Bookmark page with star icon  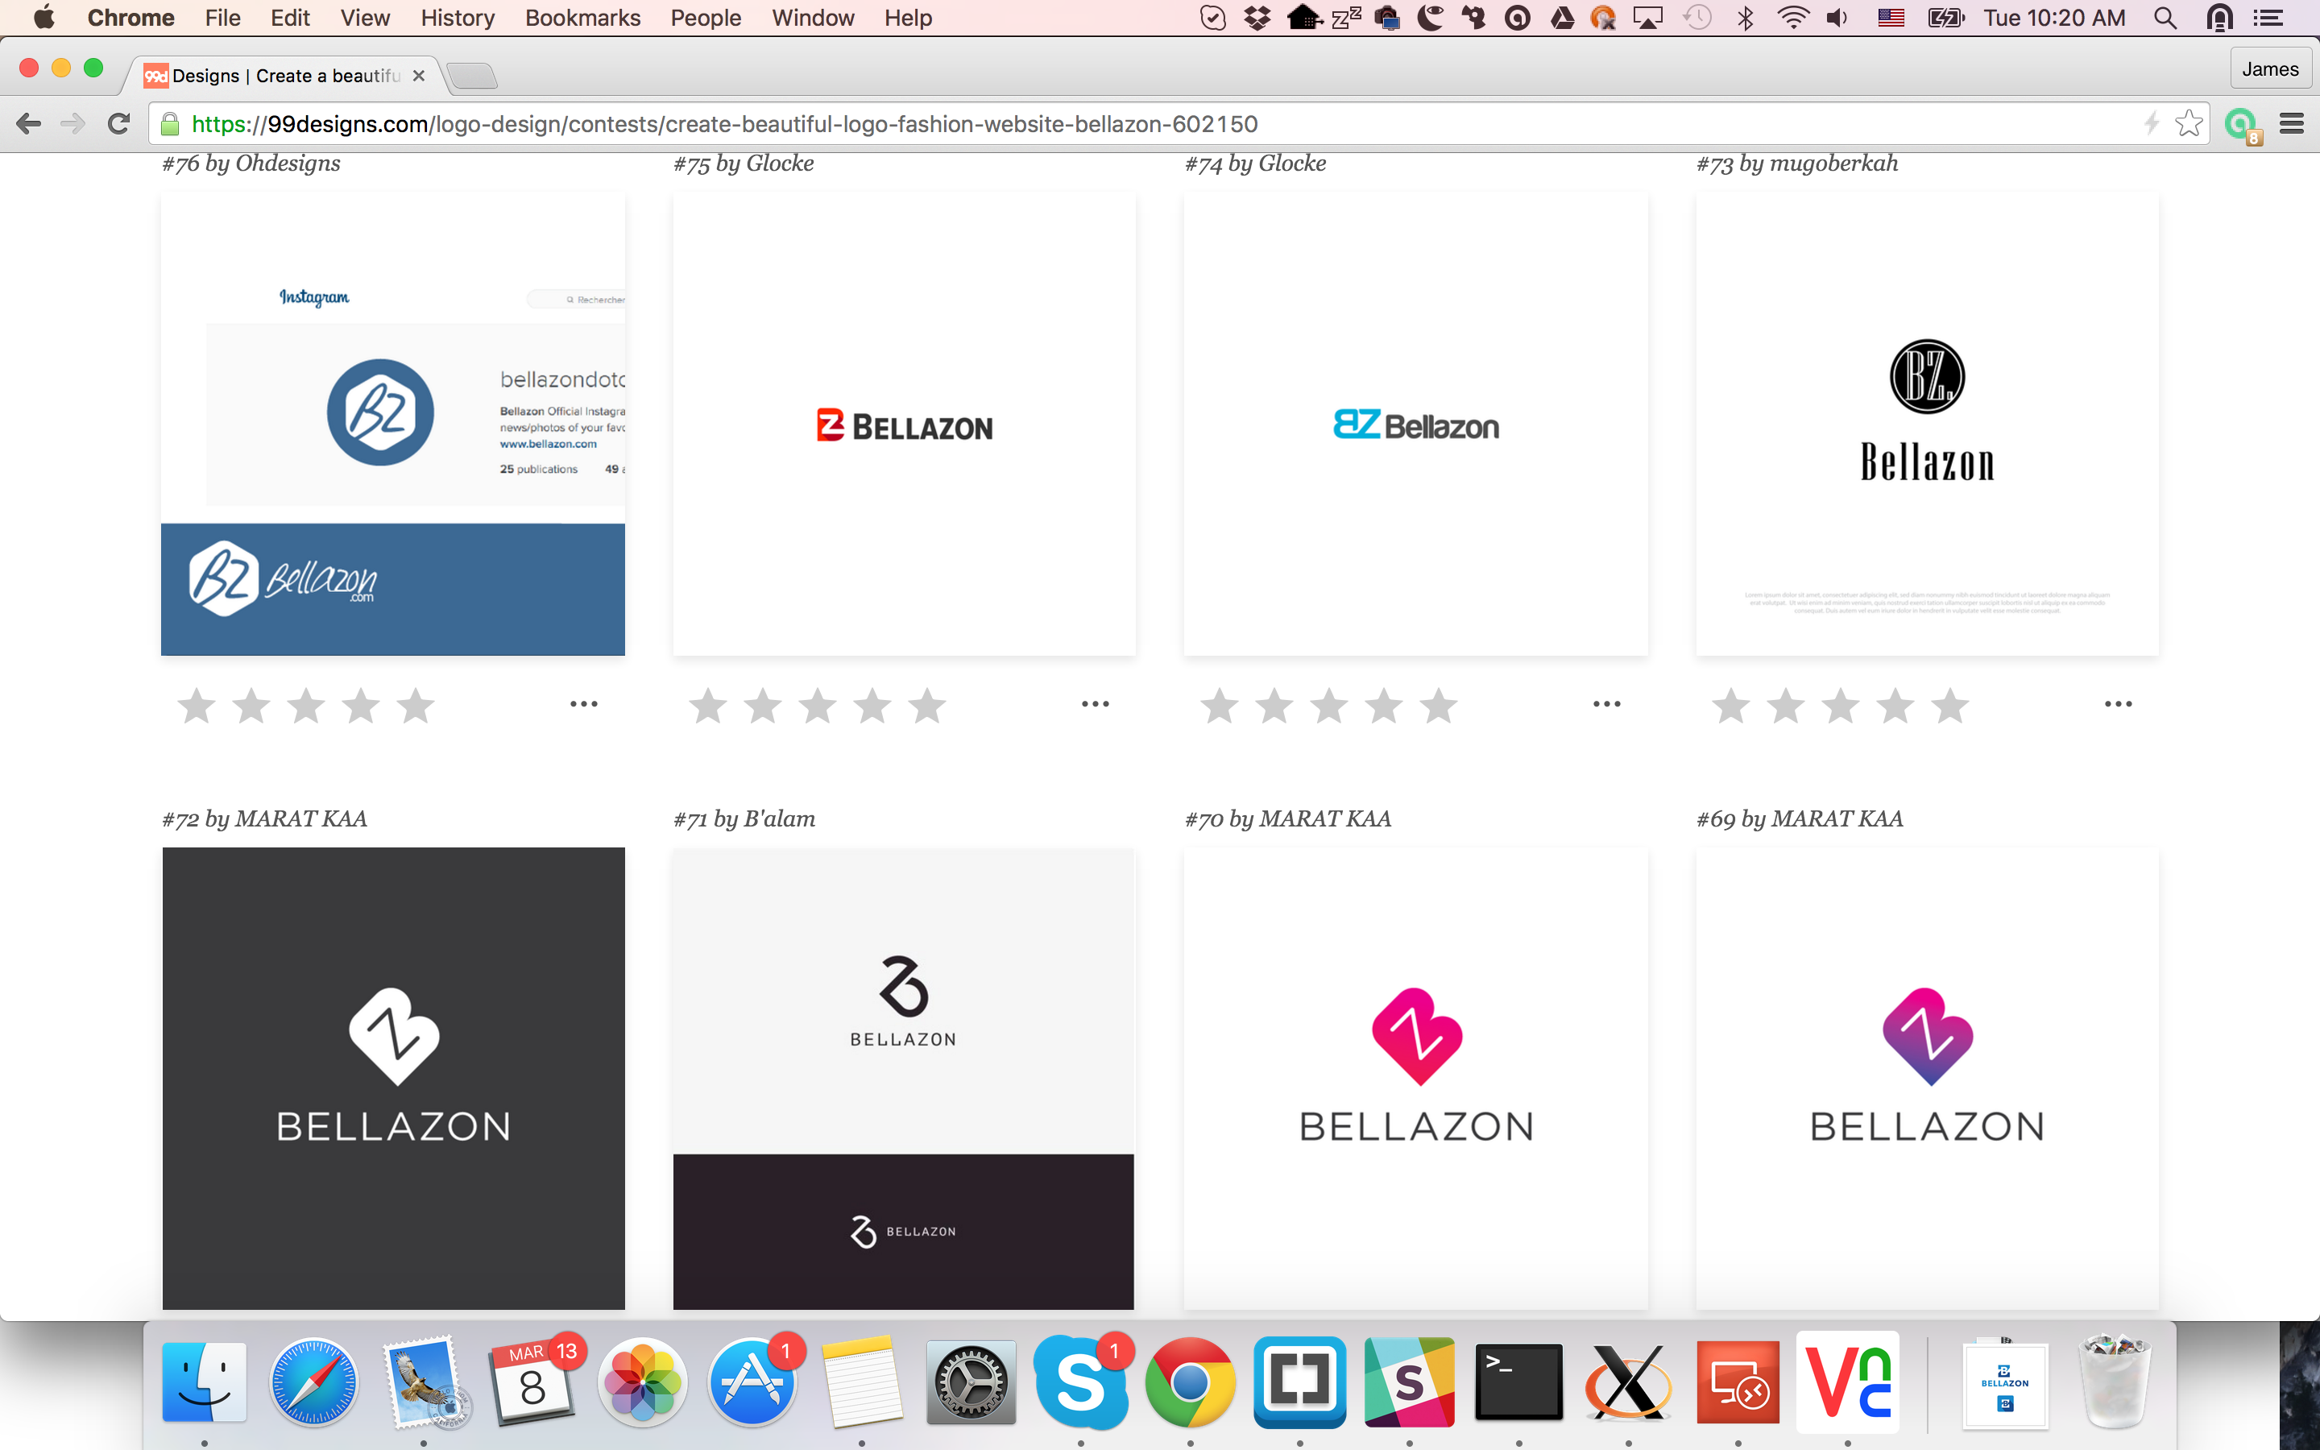click(x=2188, y=124)
